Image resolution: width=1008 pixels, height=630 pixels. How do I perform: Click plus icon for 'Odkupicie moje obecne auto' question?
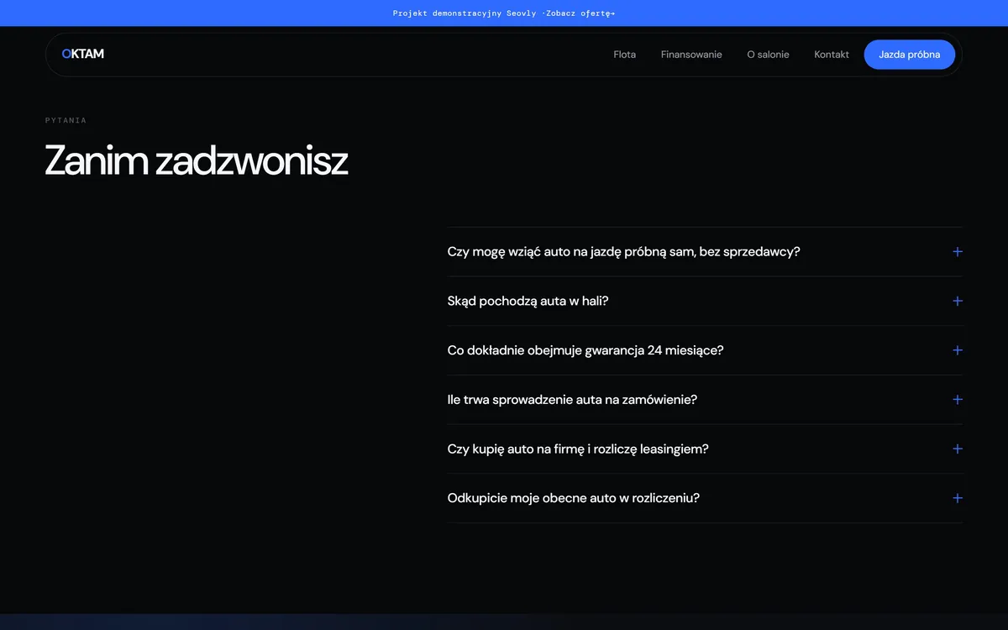pyautogui.click(x=958, y=498)
